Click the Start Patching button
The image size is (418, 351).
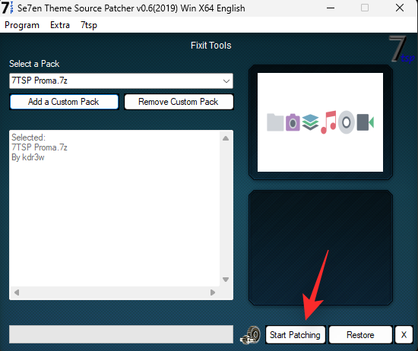(x=296, y=335)
